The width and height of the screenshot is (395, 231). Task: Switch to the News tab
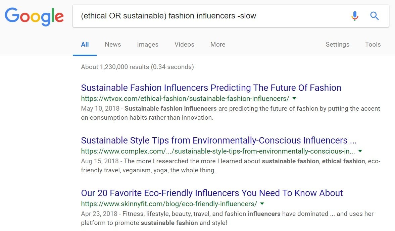(x=113, y=45)
